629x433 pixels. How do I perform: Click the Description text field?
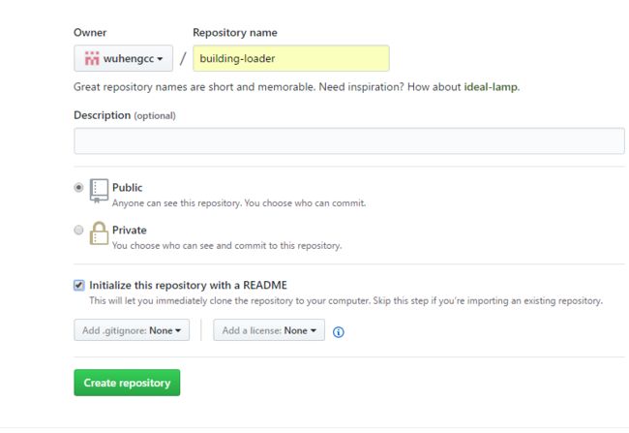coord(349,141)
